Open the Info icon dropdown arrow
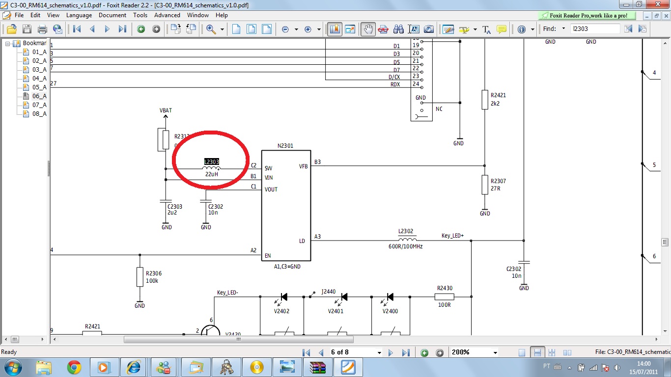The height and width of the screenshot is (377, 671). 532,29
